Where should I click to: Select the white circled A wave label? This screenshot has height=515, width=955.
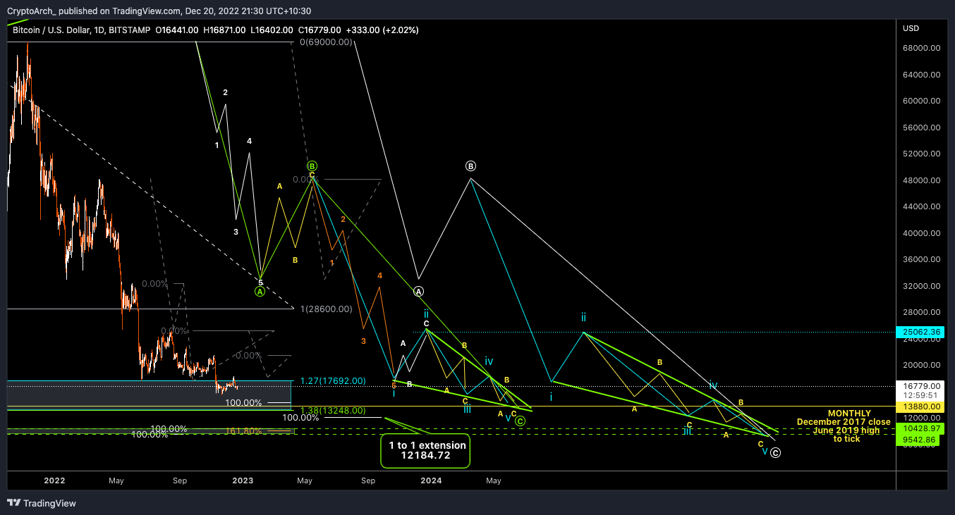pos(418,291)
